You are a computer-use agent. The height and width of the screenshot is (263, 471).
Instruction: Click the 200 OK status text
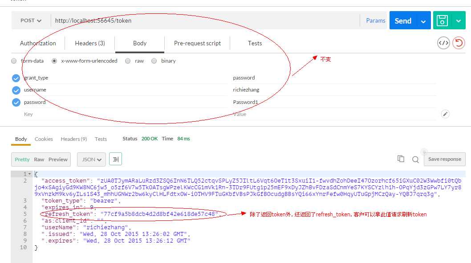(x=149, y=139)
